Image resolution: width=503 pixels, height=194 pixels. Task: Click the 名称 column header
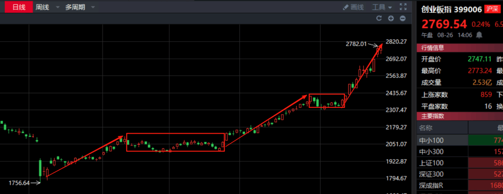click(426, 128)
